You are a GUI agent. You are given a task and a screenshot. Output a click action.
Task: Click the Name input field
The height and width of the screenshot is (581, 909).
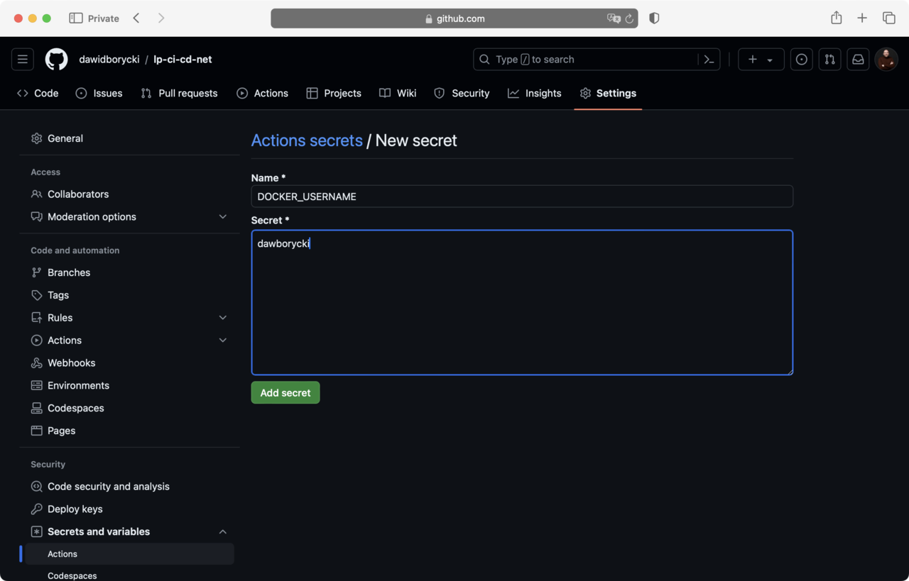tap(522, 197)
